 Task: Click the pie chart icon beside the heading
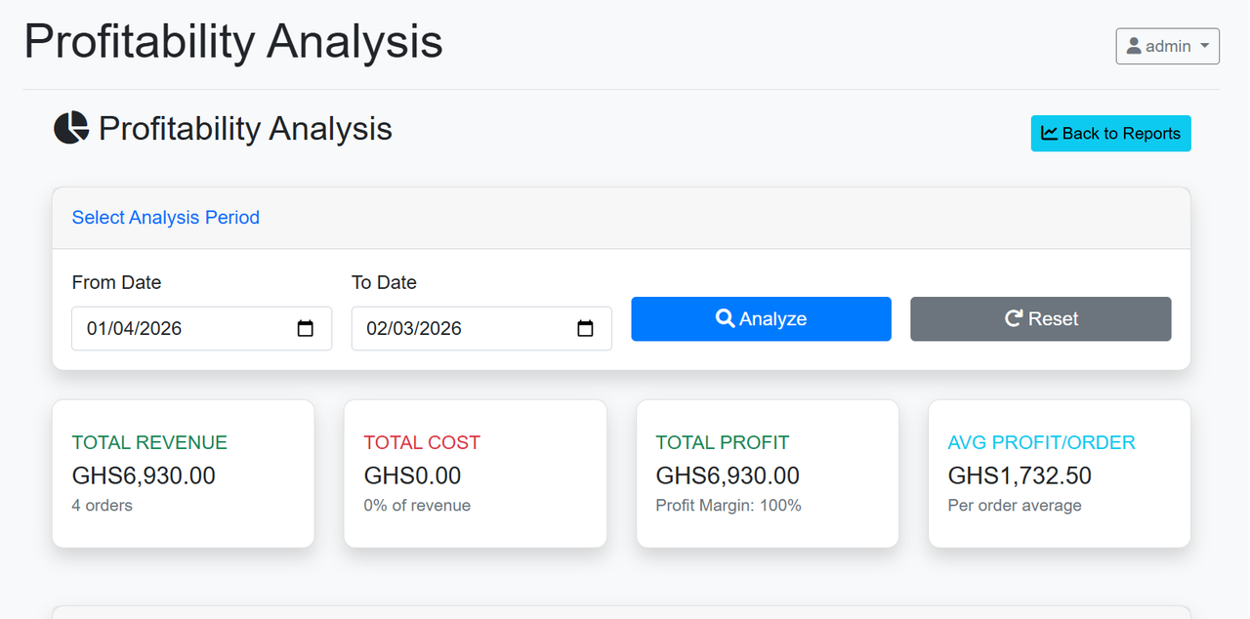71,128
